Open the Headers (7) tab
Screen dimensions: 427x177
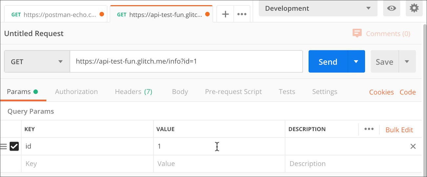coord(133,92)
